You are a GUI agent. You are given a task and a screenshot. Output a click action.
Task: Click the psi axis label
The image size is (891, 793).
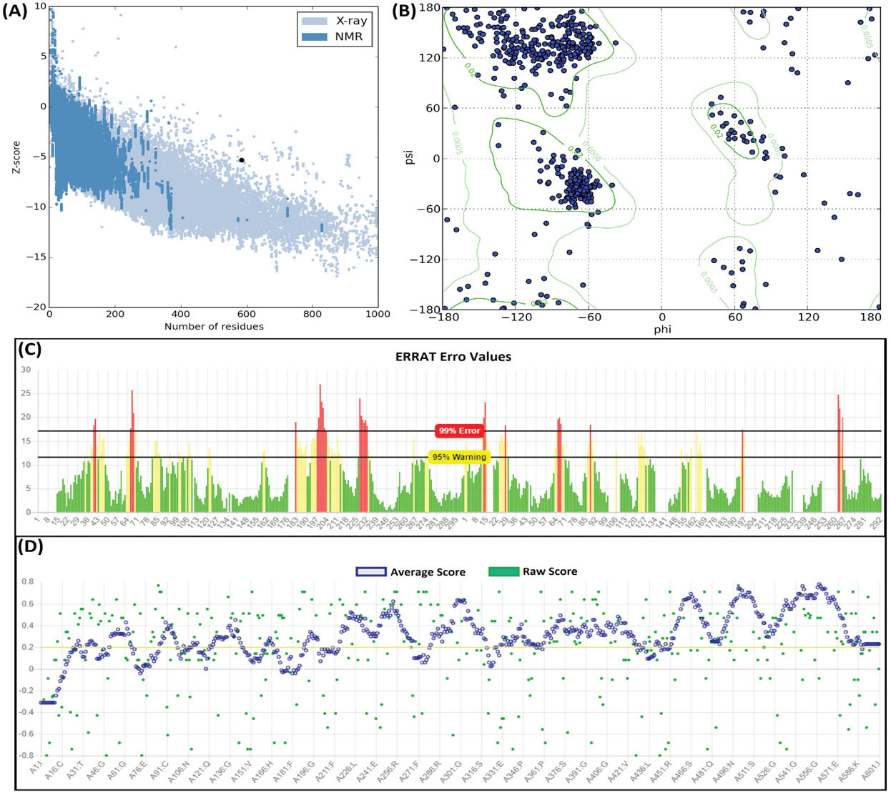click(409, 157)
